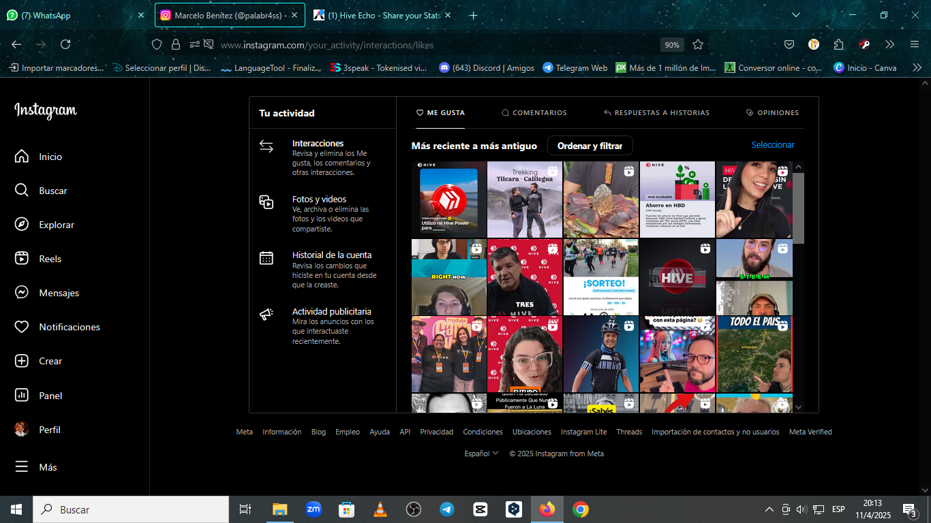Open Telegram from the taskbar
Screen dimensions: 931x523
click(447, 509)
